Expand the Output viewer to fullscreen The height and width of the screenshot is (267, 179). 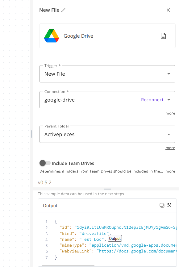coord(169,205)
